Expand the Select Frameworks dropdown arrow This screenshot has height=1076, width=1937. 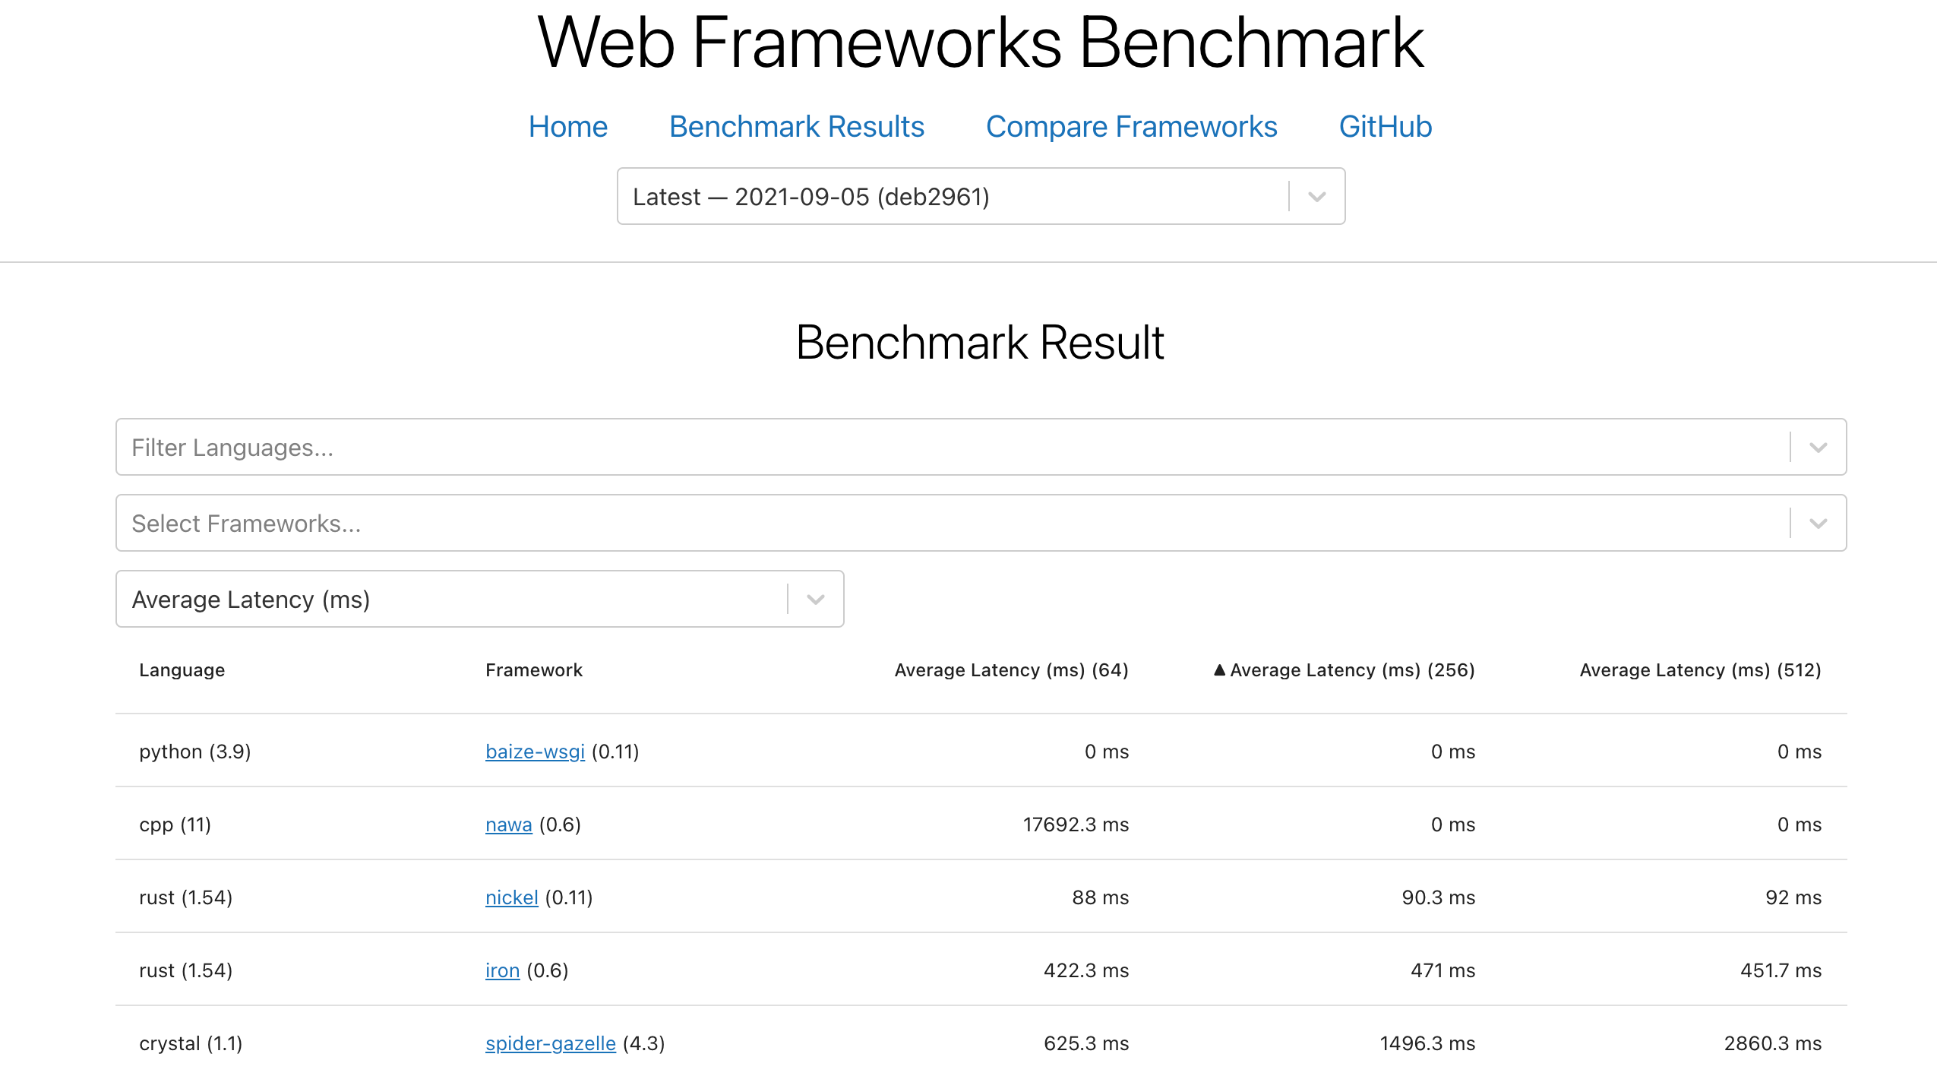1818,524
